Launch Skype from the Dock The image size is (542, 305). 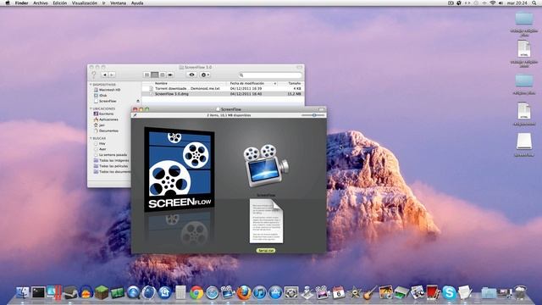tap(449, 293)
